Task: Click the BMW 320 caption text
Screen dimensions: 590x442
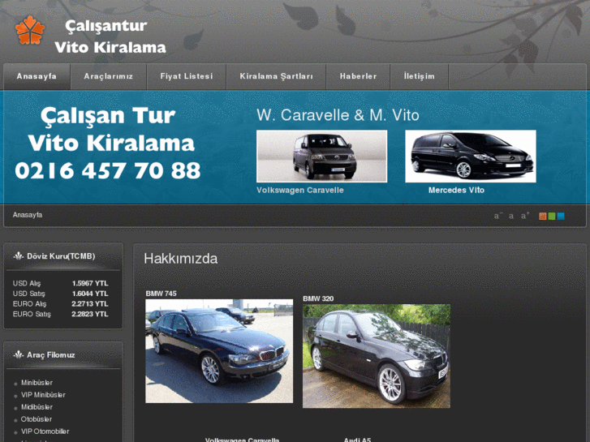Action: pyautogui.click(x=318, y=299)
